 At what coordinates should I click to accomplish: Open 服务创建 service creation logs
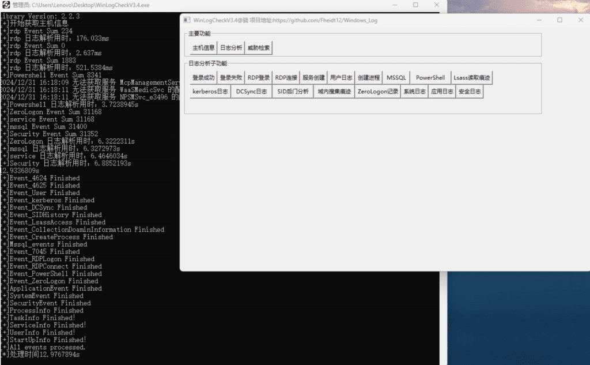click(314, 78)
